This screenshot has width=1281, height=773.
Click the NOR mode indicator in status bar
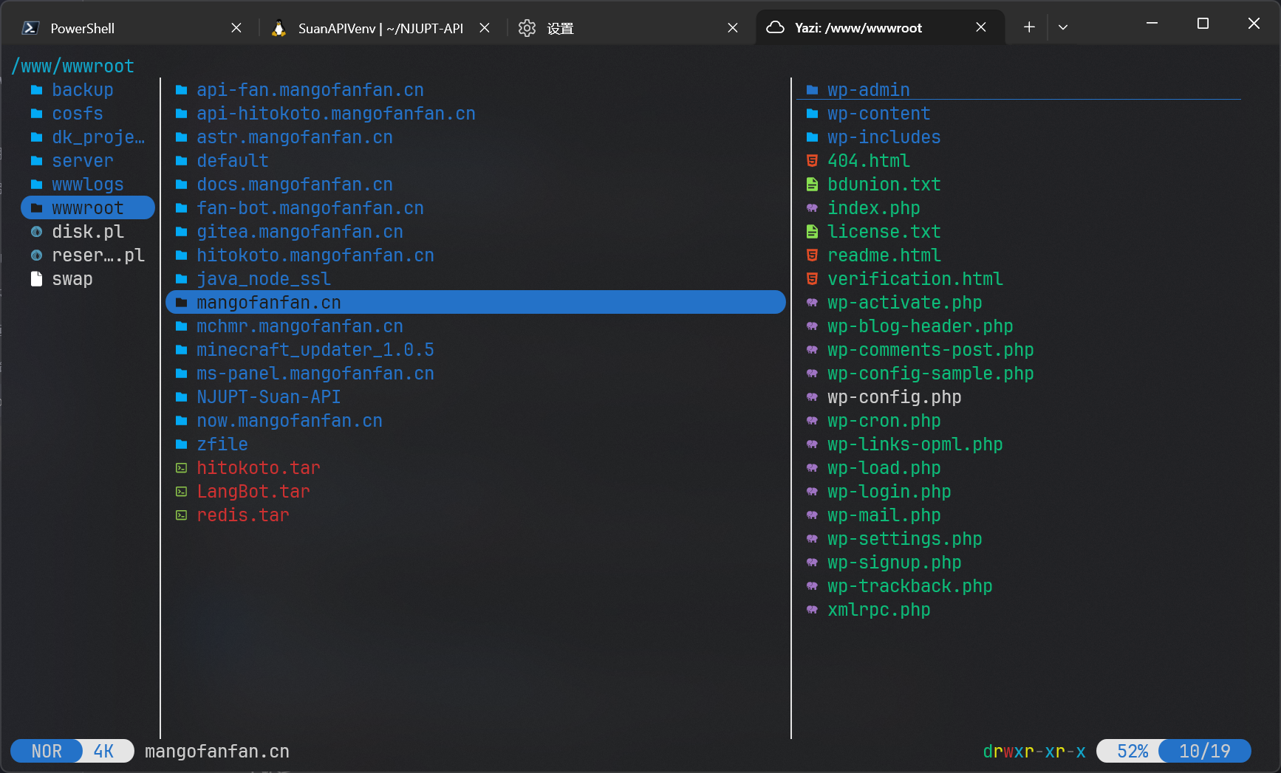[47, 751]
